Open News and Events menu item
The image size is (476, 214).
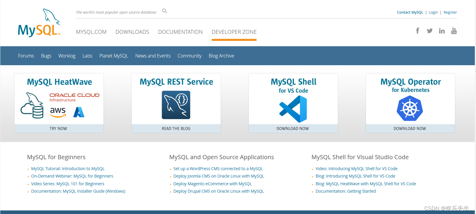(153, 56)
